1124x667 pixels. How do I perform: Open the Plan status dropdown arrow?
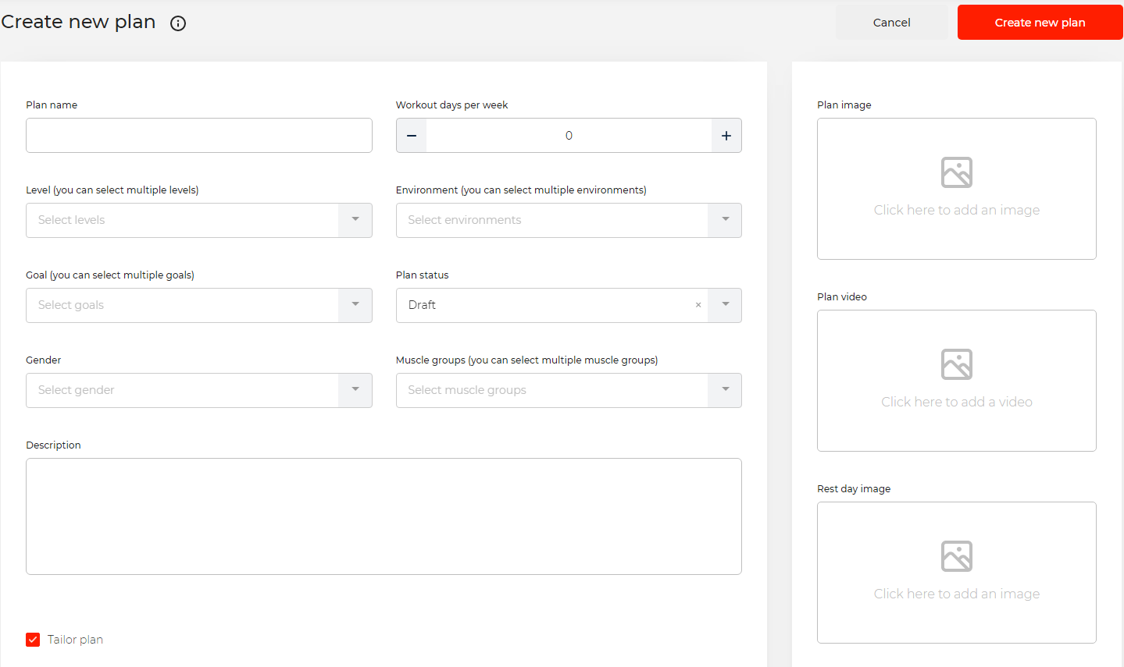click(725, 305)
